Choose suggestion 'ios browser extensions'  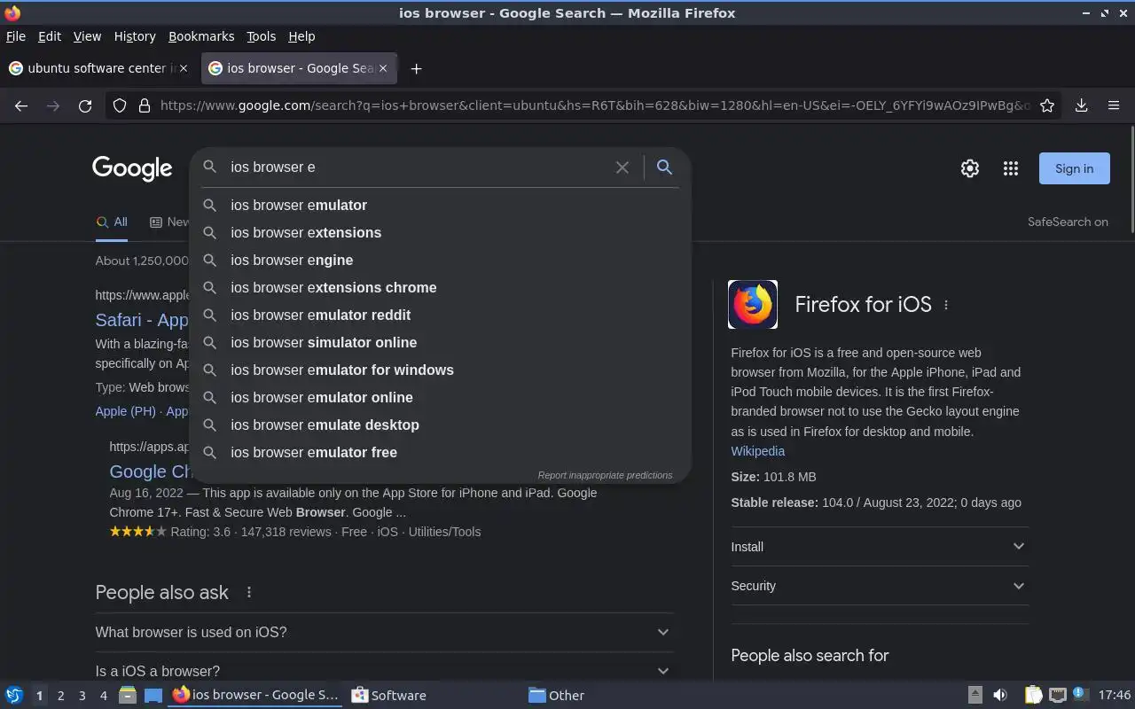point(441,232)
